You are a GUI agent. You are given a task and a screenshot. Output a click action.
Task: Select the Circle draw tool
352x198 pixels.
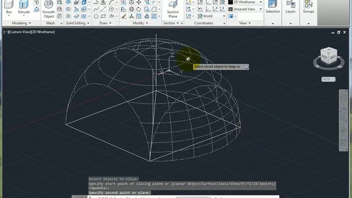(111, 9)
